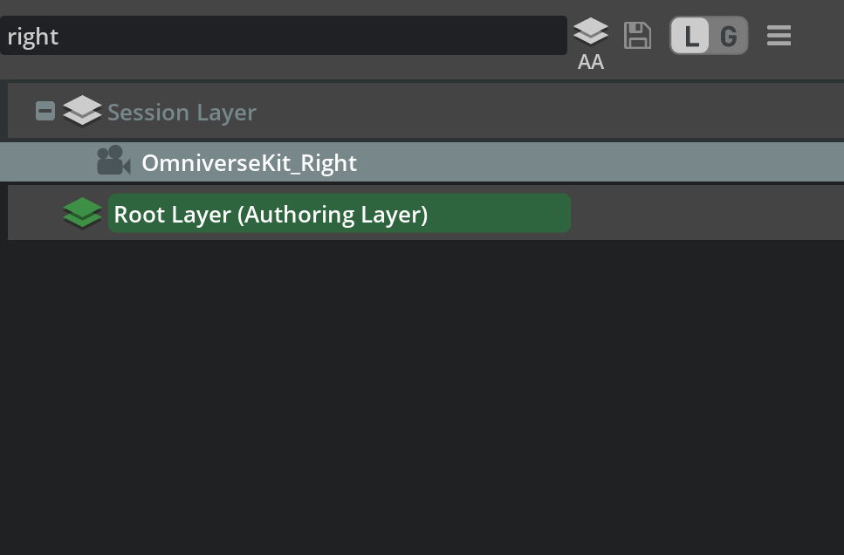Click the layers icon above the AA label

point(591,32)
